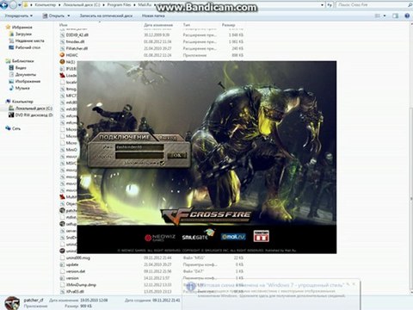
Task: Select Локальный диск (C:) in address breadcrumb
Action: pyautogui.click(x=82, y=5)
